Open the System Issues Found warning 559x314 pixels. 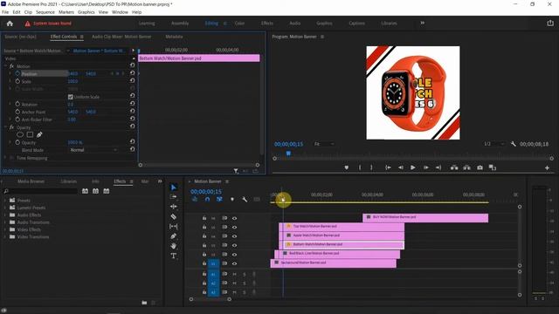pos(48,24)
